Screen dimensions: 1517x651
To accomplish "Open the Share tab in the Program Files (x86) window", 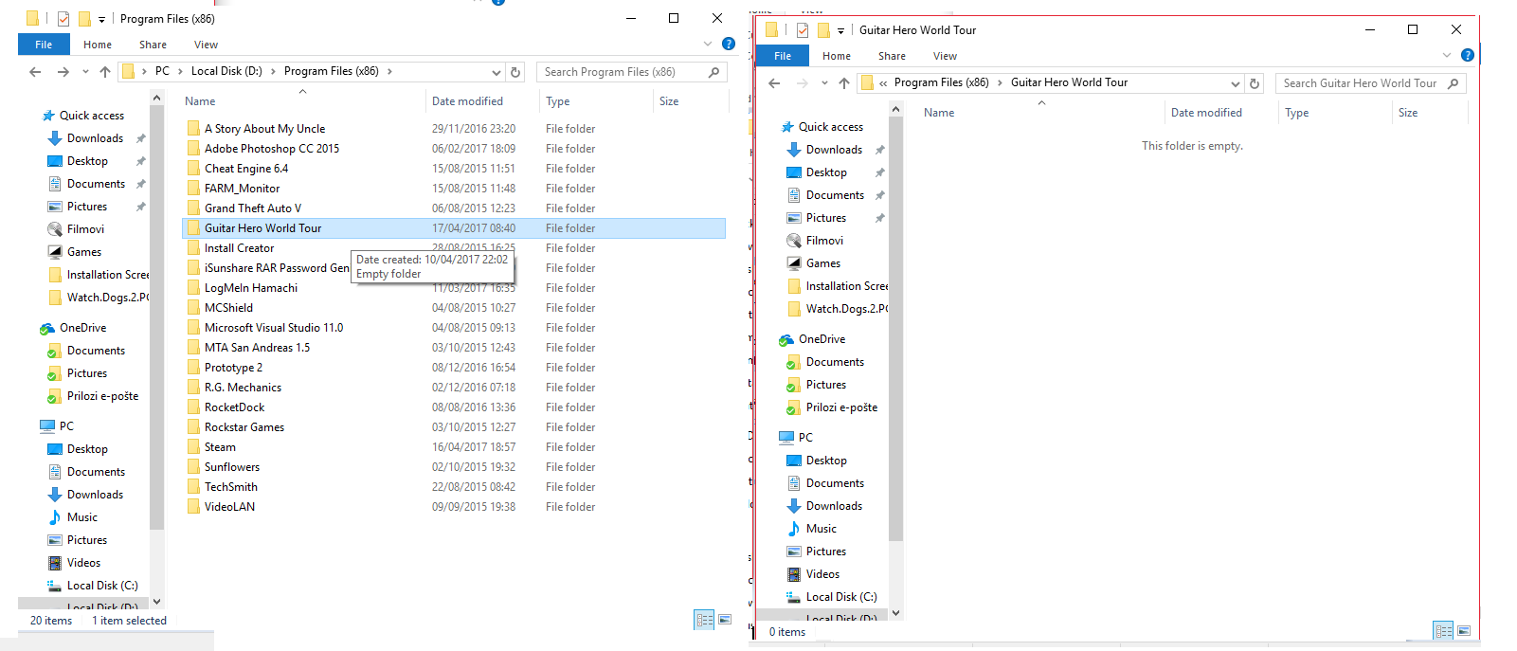I will pos(153,45).
